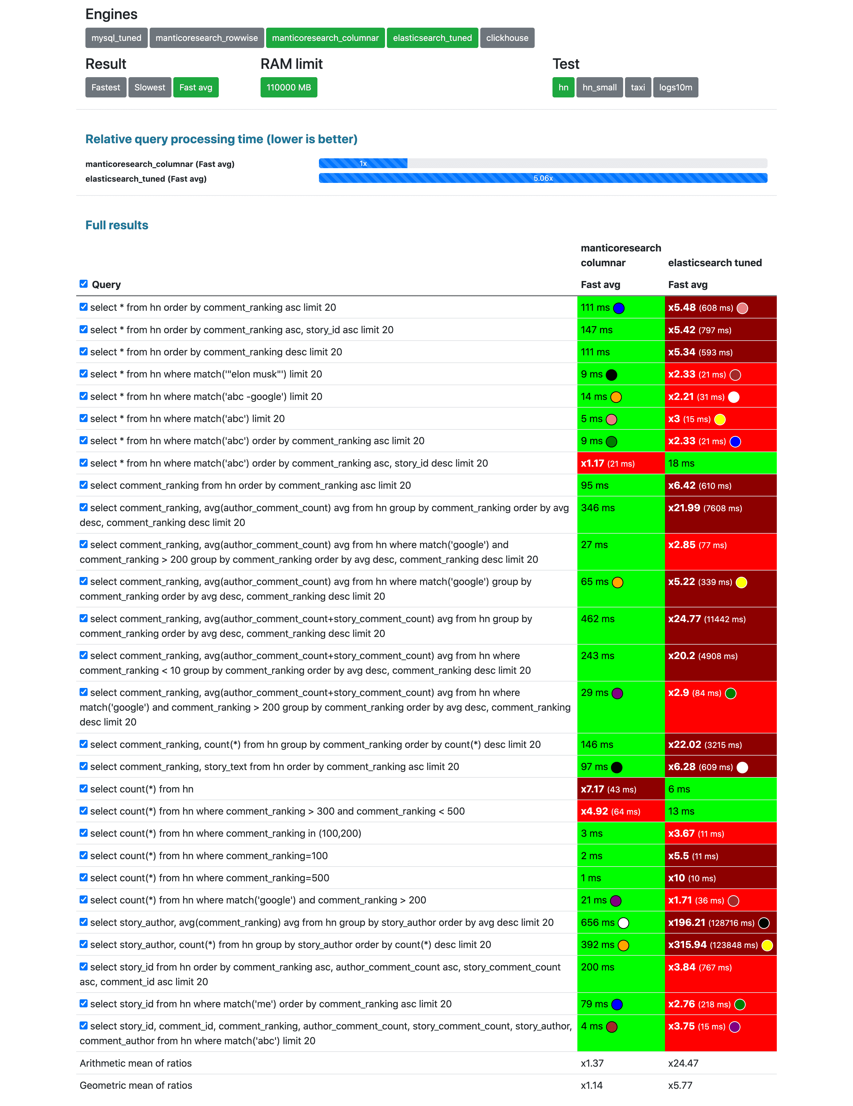Deselect the manticoresearch_columnar engine
853x1106 pixels.
[325, 38]
